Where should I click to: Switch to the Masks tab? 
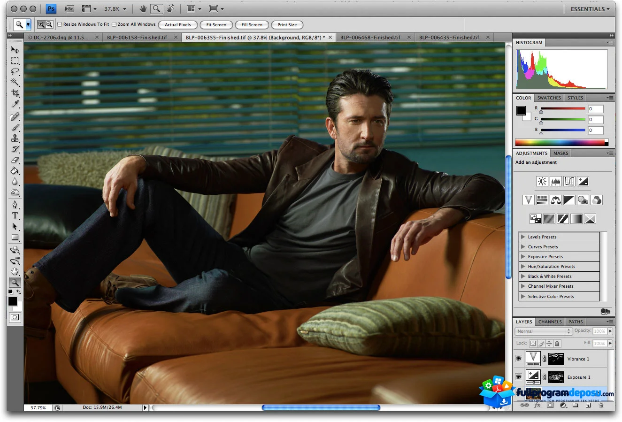tap(561, 153)
